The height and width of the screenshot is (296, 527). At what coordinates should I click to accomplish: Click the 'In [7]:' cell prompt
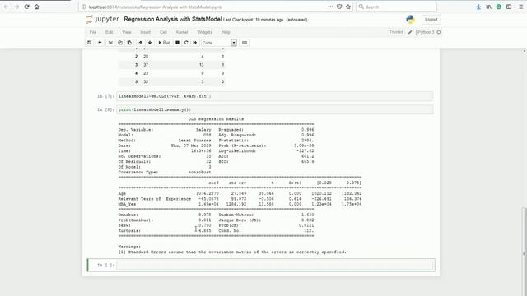[x=105, y=96]
